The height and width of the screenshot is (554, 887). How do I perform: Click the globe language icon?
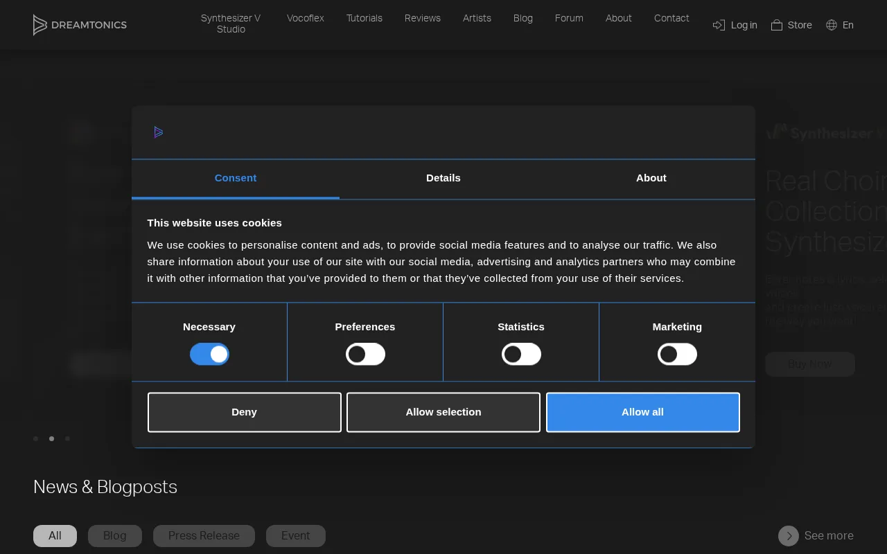tap(832, 25)
